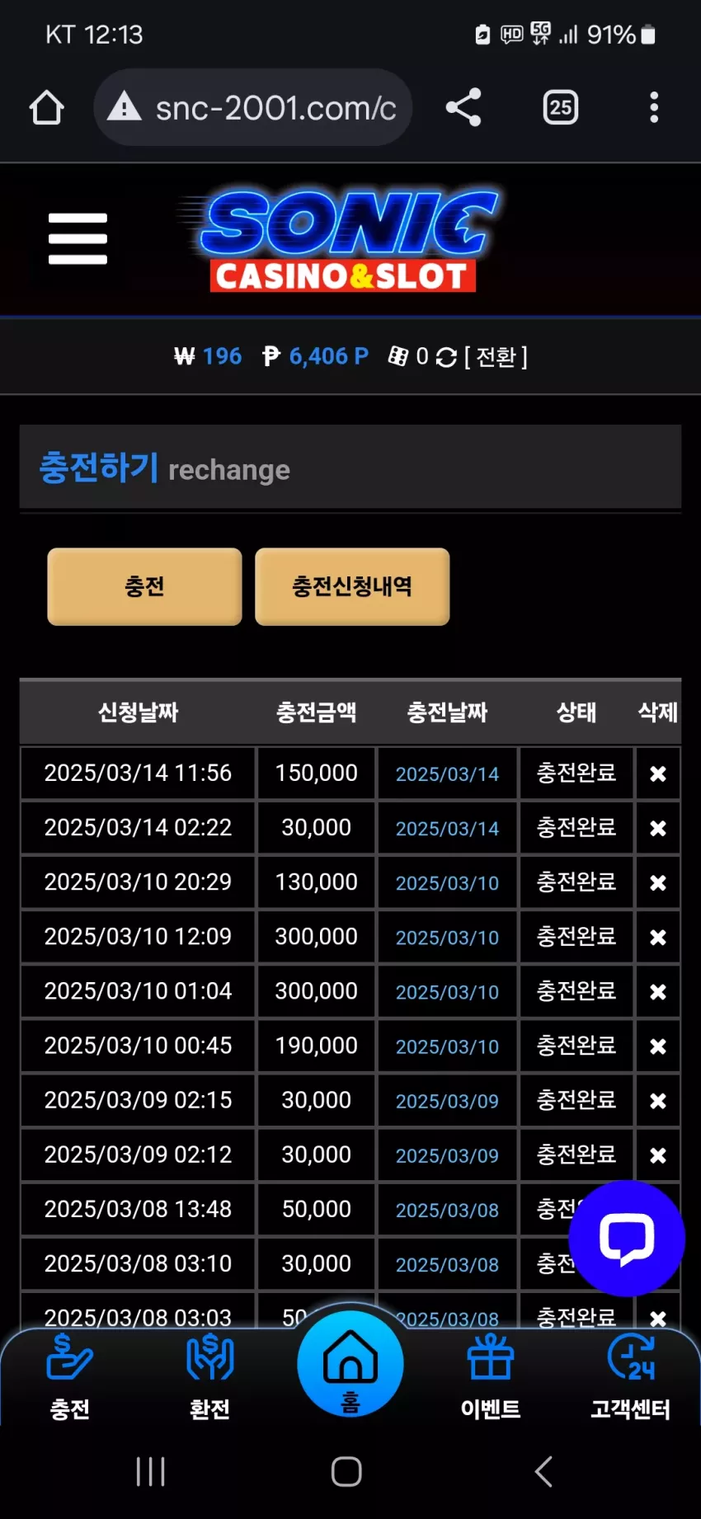Screen dimensions: 701x1519
Task: Open the hamburger menu icon
Action: point(78,239)
